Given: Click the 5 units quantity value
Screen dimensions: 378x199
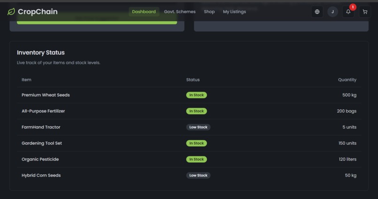Looking at the screenshot, I should tap(349, 127).
